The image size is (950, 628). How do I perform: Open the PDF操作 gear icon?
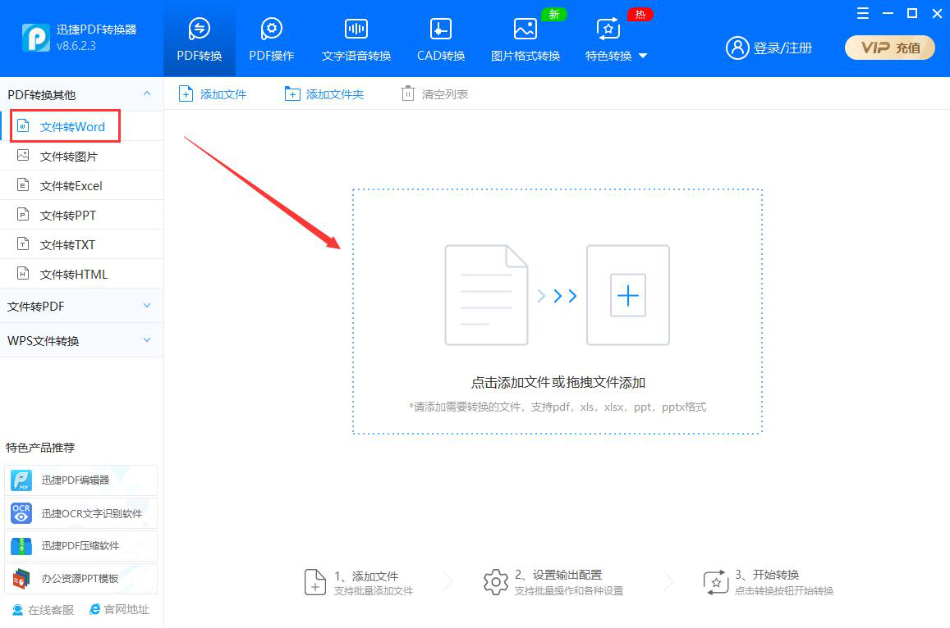(272, 29)
